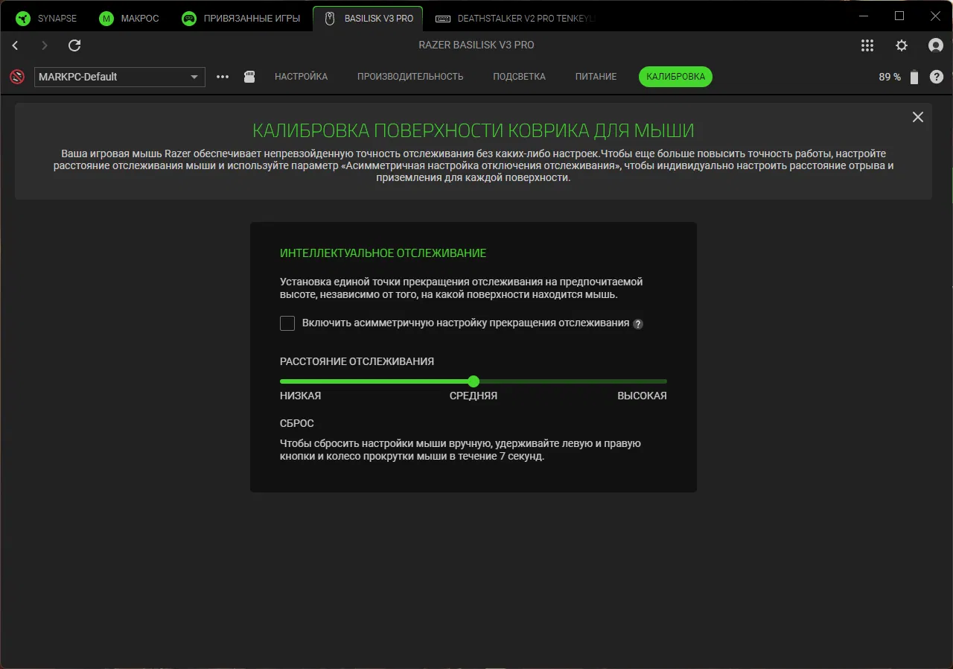Screen dimensions: 953x669
Task: Select the Basilisk V3 Pro device tab
Action: [368, 18]
